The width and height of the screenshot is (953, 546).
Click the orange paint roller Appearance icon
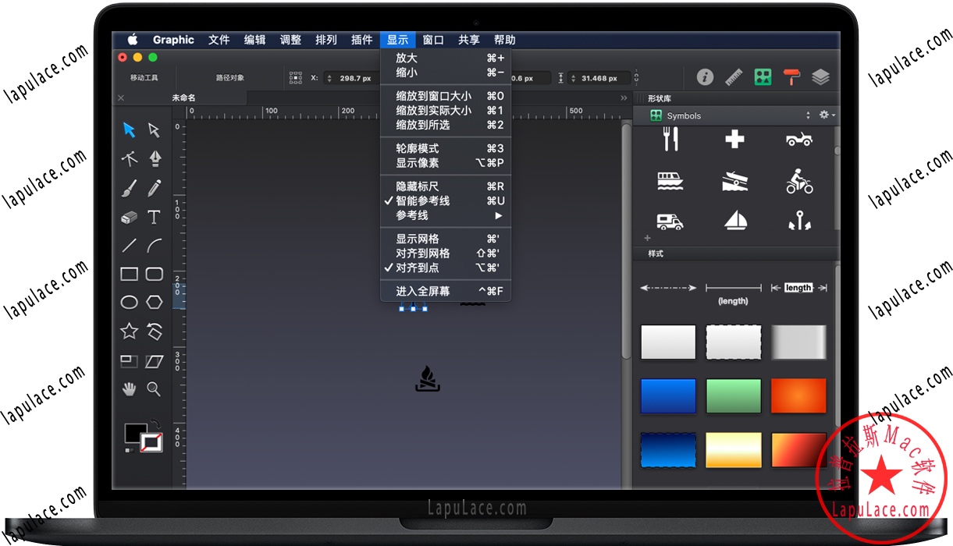point(791,76)
